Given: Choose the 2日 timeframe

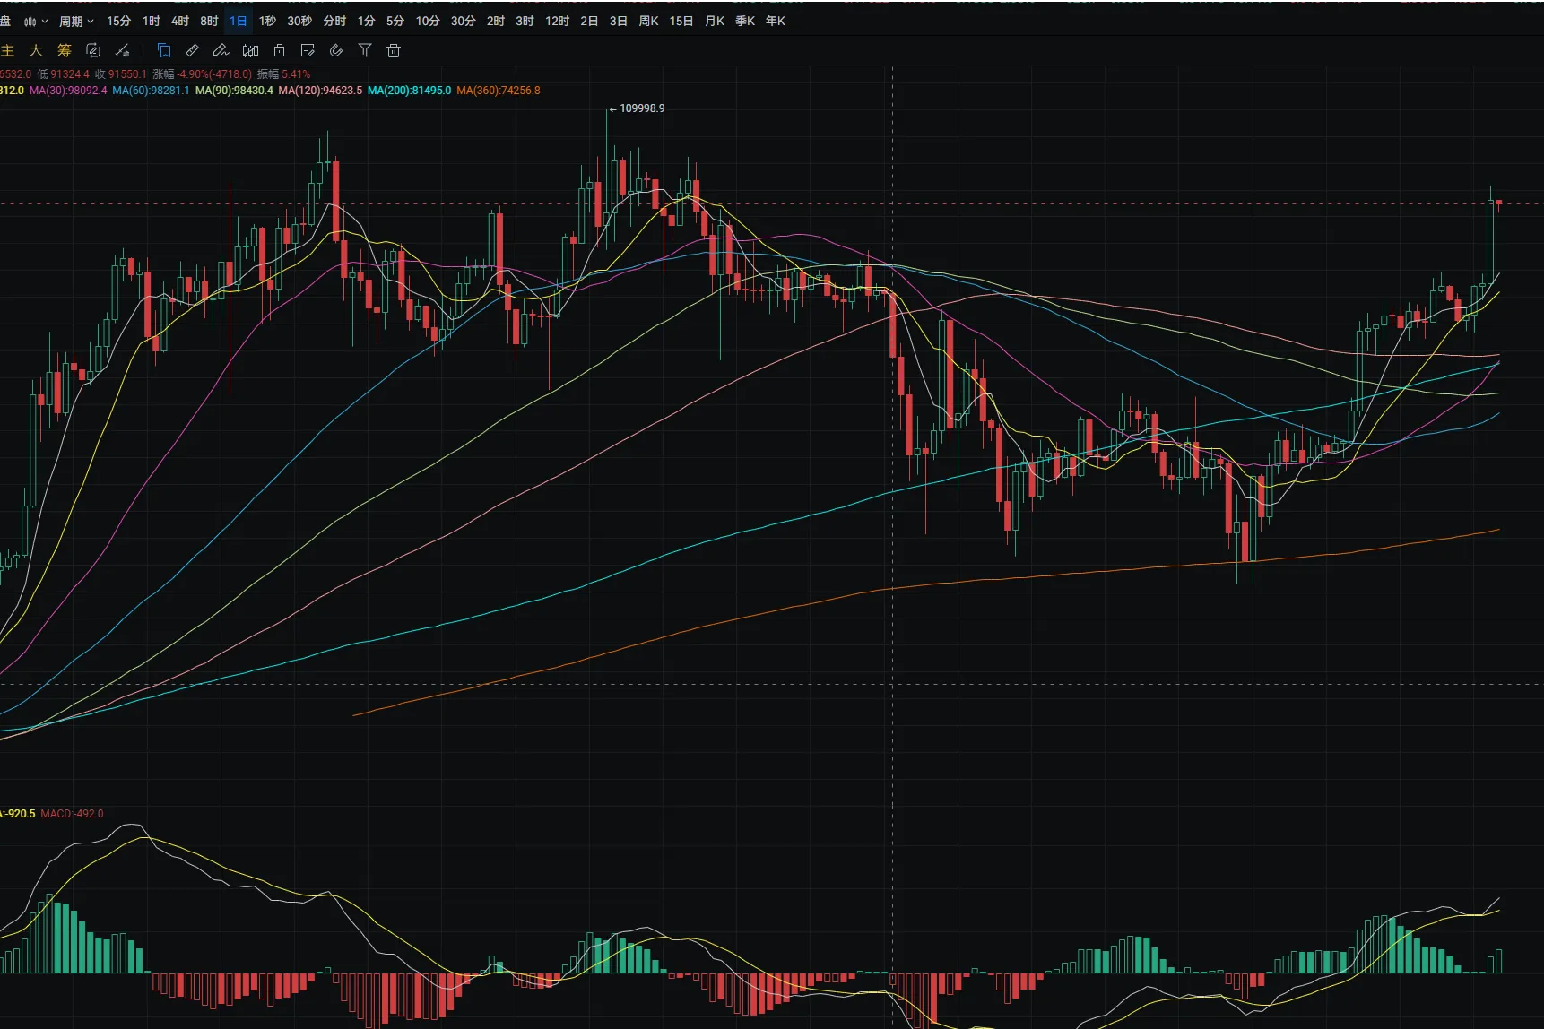Looking at the screenshot, I should coord(589,21).
